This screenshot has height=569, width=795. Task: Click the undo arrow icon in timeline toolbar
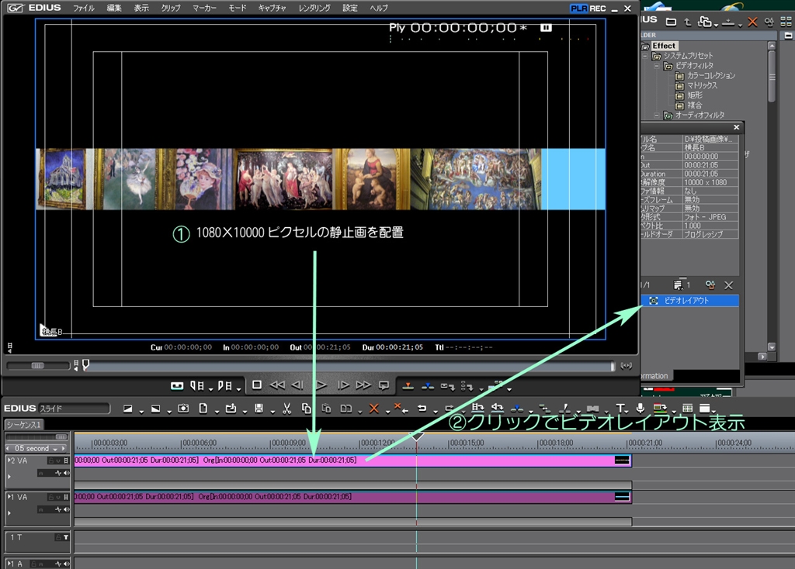(x=422, y=409)
